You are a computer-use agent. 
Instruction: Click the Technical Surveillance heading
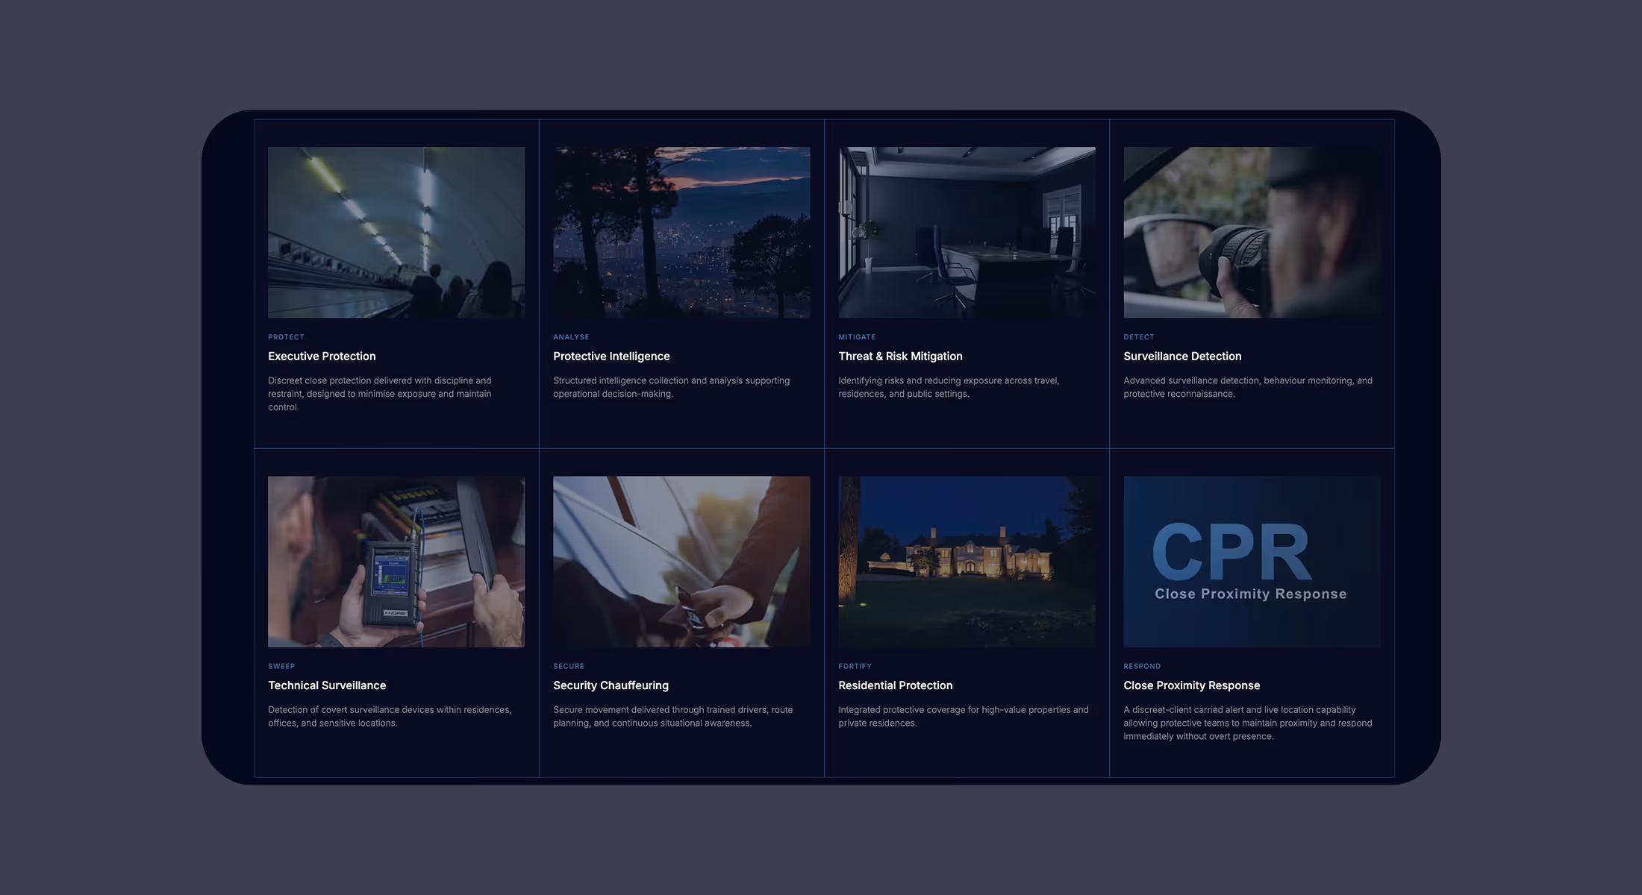327,685
